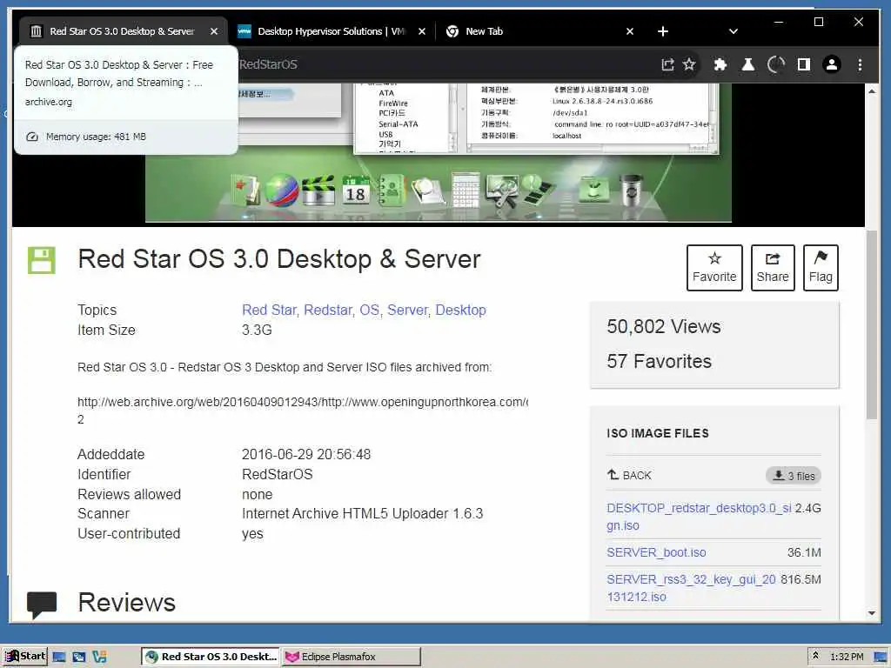Open the Red Star topic link
891x668 pixels.
point(270,311)
